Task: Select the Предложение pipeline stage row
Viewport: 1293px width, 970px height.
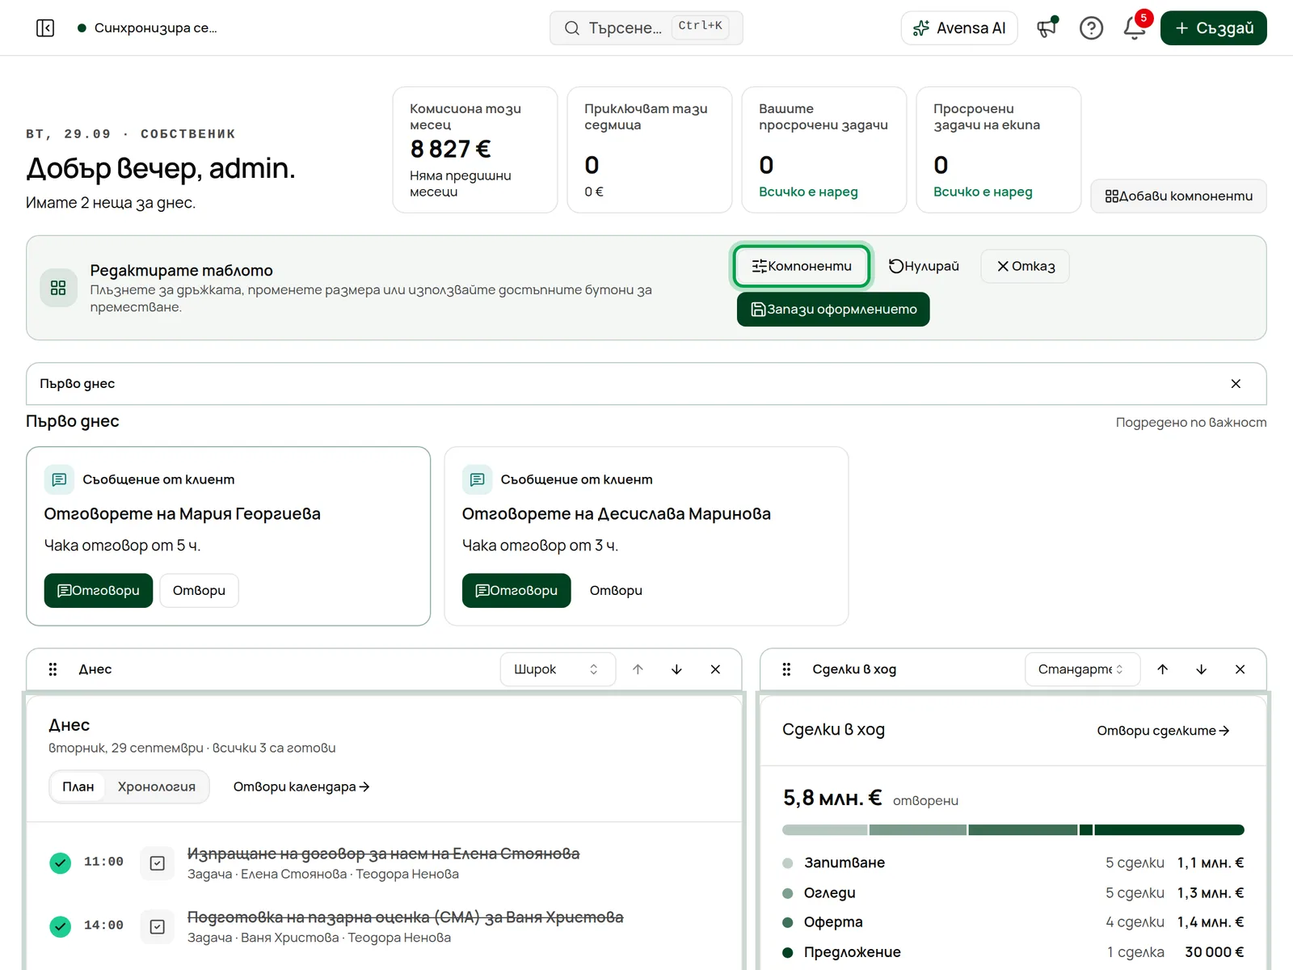Action: (1013, 952)
